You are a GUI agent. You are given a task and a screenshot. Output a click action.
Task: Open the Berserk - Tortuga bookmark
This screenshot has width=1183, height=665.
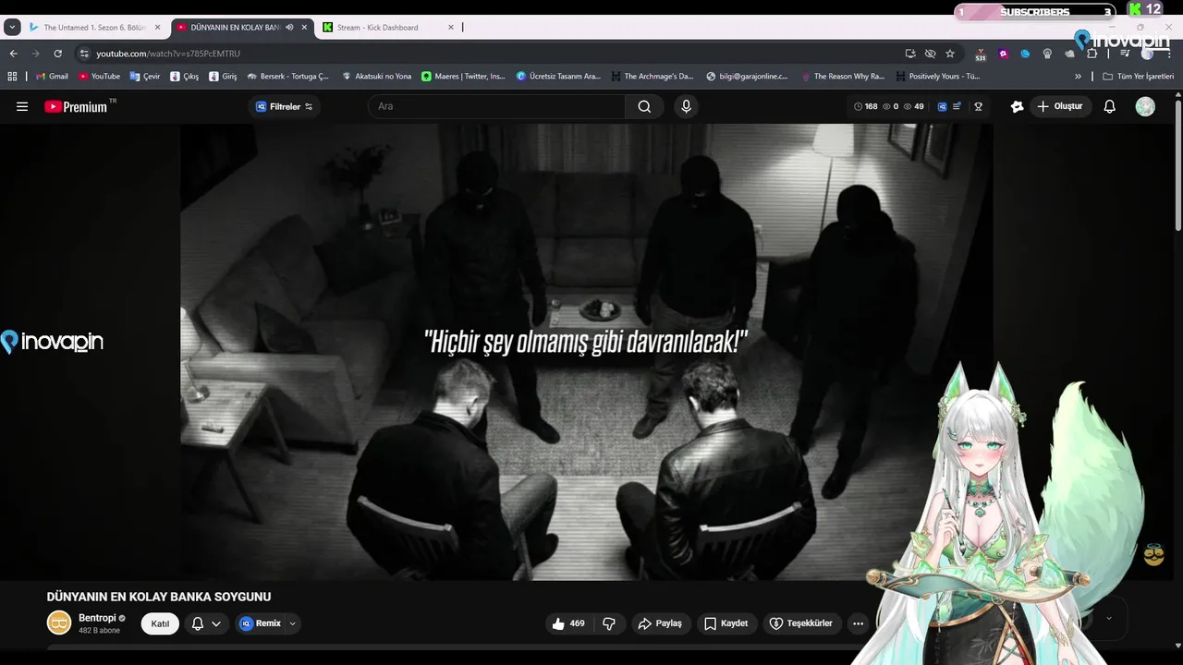click(x=287, y=77)
